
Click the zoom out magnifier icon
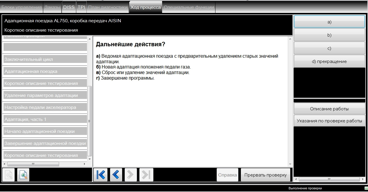coord(9,175)
